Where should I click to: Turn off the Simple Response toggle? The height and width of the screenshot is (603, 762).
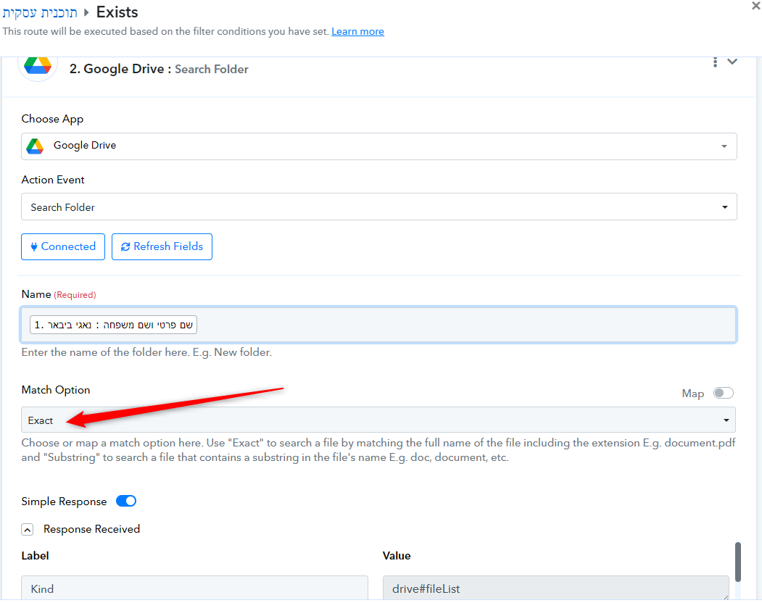point(126,501)
